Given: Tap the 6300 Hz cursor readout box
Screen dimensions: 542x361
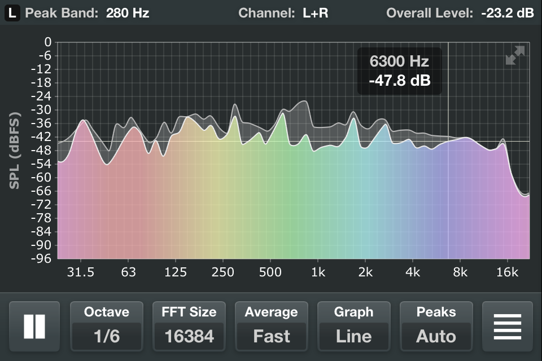Looking at the screenshot, I should point(400,71).
